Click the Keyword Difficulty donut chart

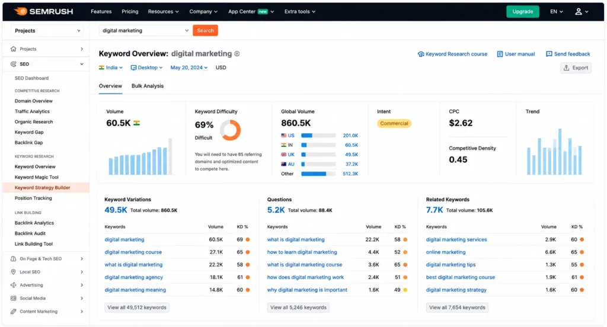[x=231, y=130]
